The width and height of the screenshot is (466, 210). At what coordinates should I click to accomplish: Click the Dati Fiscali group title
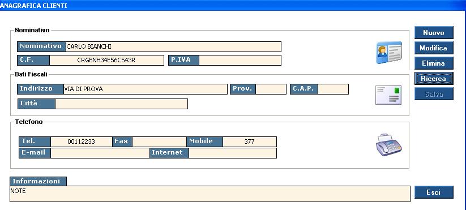pos(31,75)
